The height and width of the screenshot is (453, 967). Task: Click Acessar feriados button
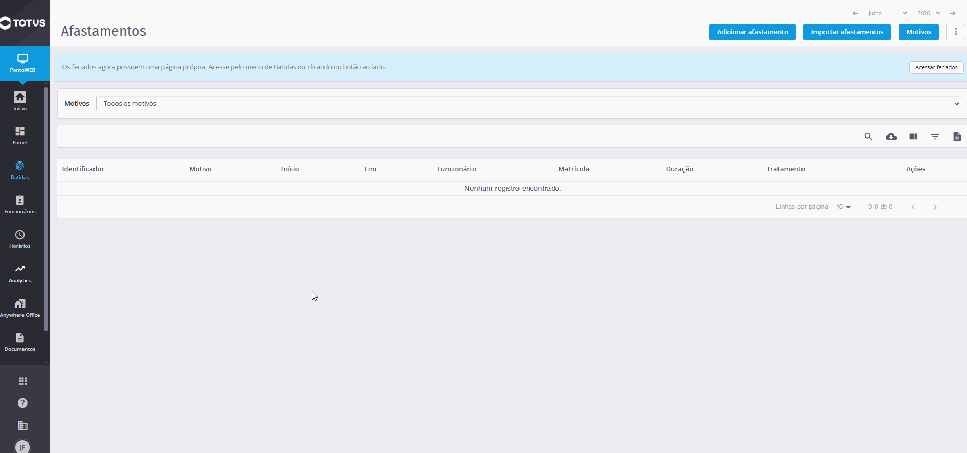936,67
